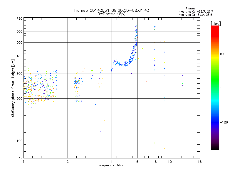The image size is (235, 176).
Task: Click the 'RwPretec (8p)' subtitle
Action: [x=111, y=14]
